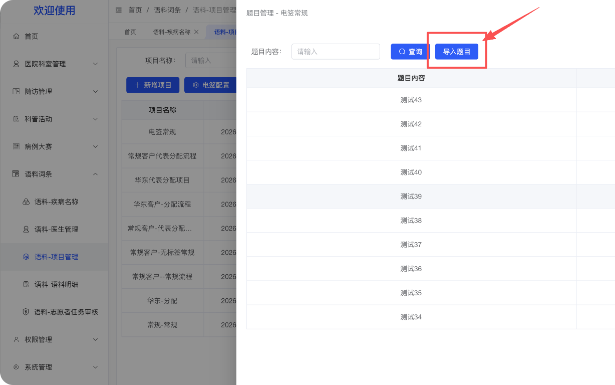Click the home icon beside 首页 in sidebar
Image resolution: width=615 pixels, height=385 pixels.
[16, 37]
